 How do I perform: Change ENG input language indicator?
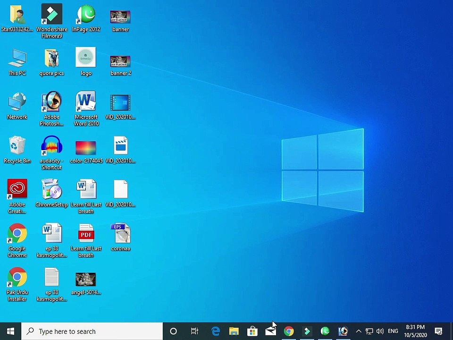click(393, 331)
